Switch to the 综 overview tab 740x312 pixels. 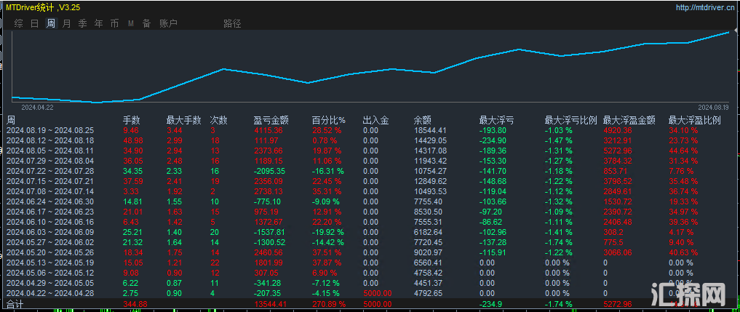point(18,23)
